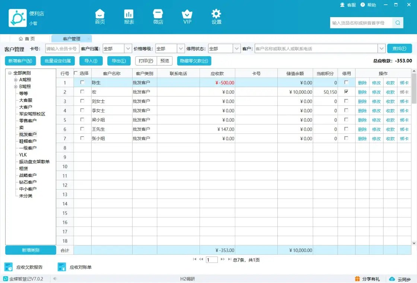This screenshot has height=283, width=417.
Task: Click the 导入(I) button
Action: tap(91, 61)
